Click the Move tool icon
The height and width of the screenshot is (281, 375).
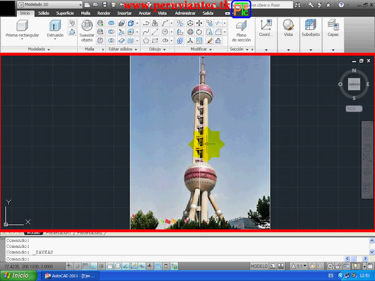pyautogui.click(x=199, y=23)
